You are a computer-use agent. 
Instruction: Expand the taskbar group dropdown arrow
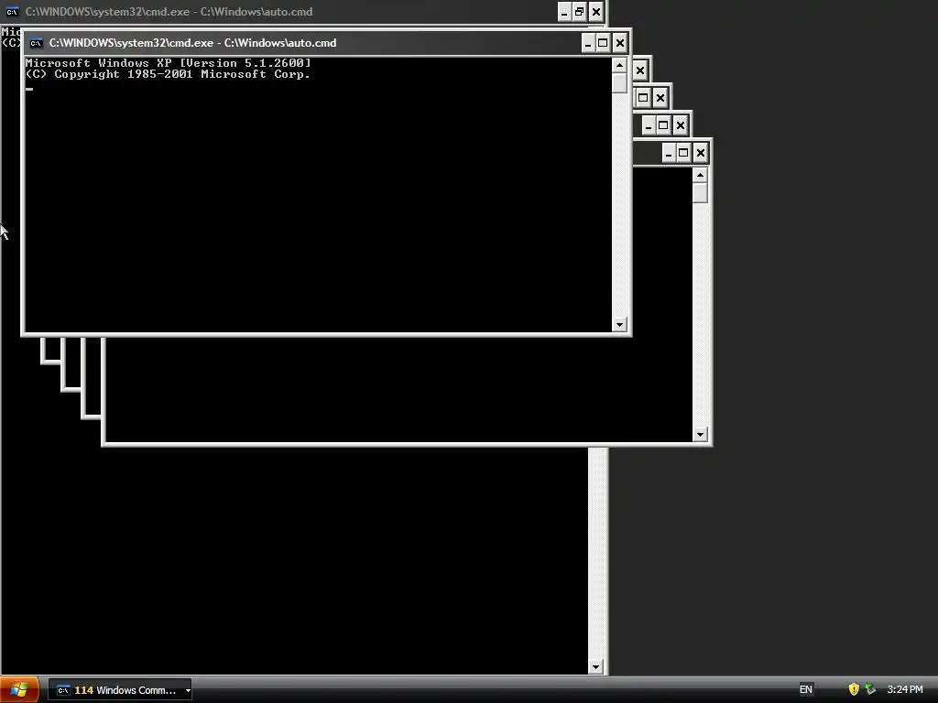pyautogui.click(x=188, y=690)
